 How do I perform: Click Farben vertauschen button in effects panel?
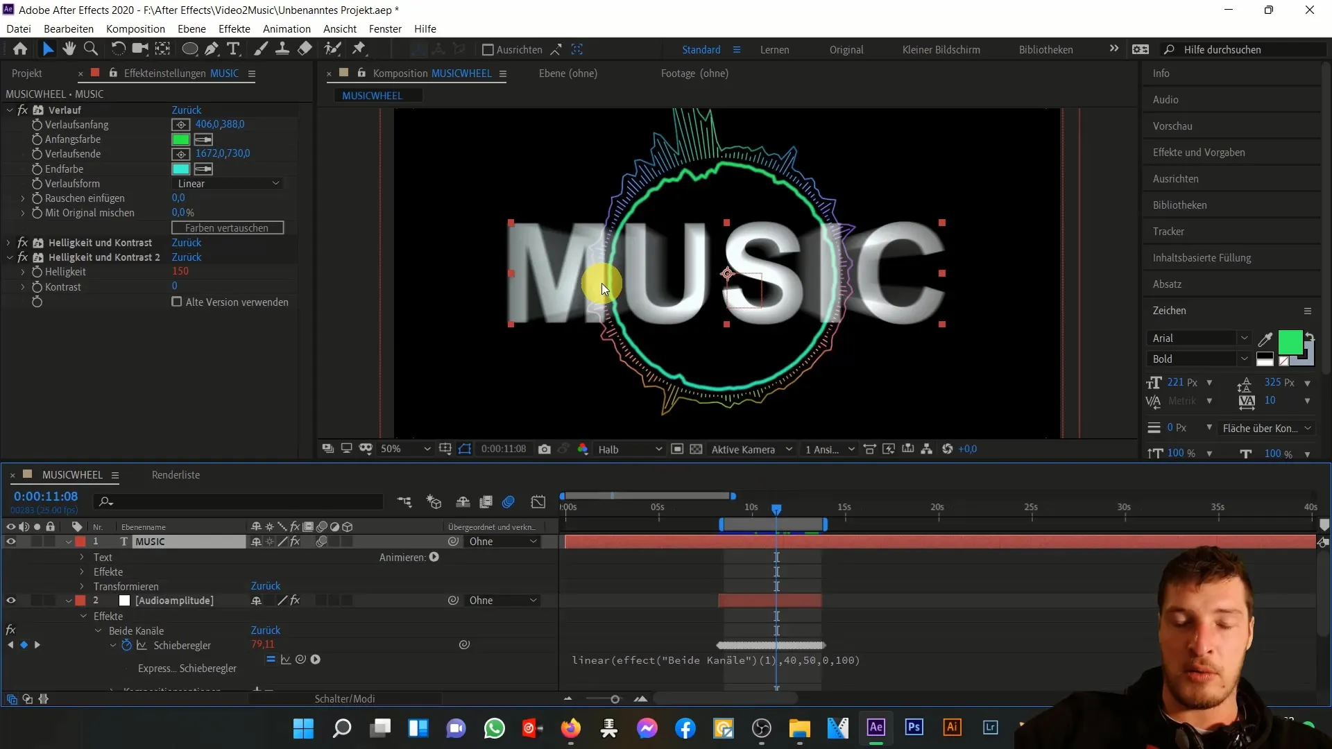[226, 227]
